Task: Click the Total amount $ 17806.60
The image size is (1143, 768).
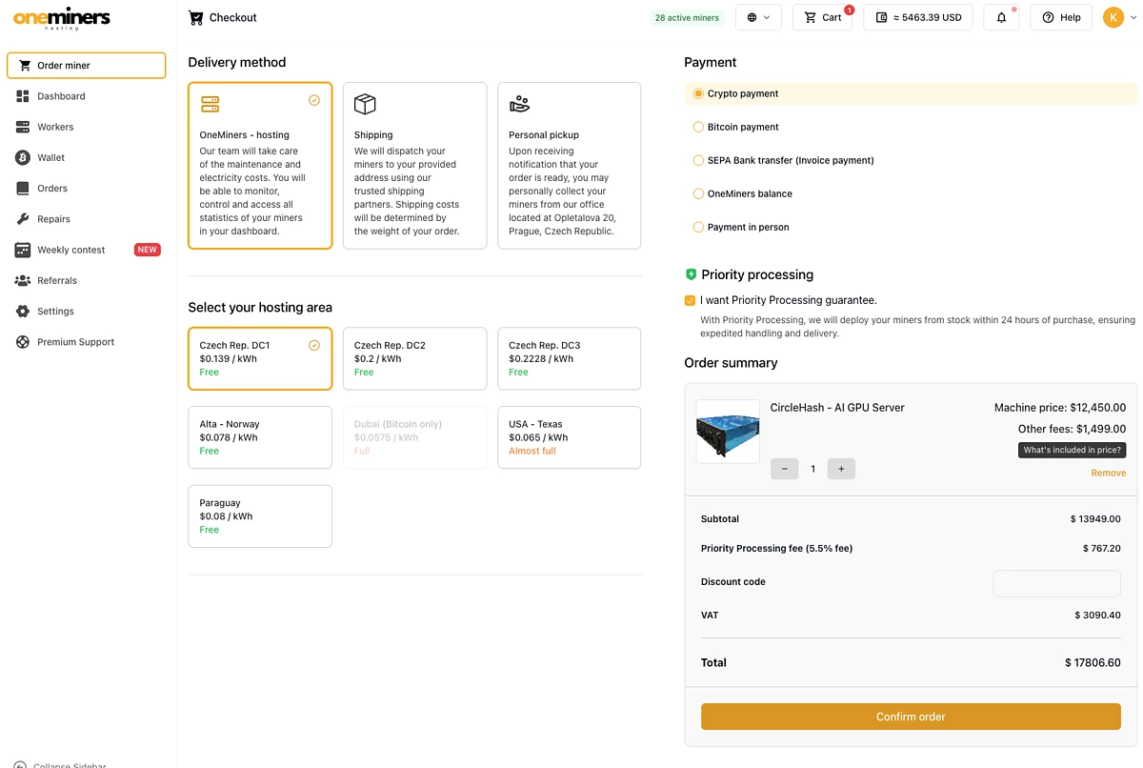Action: 1093,662
